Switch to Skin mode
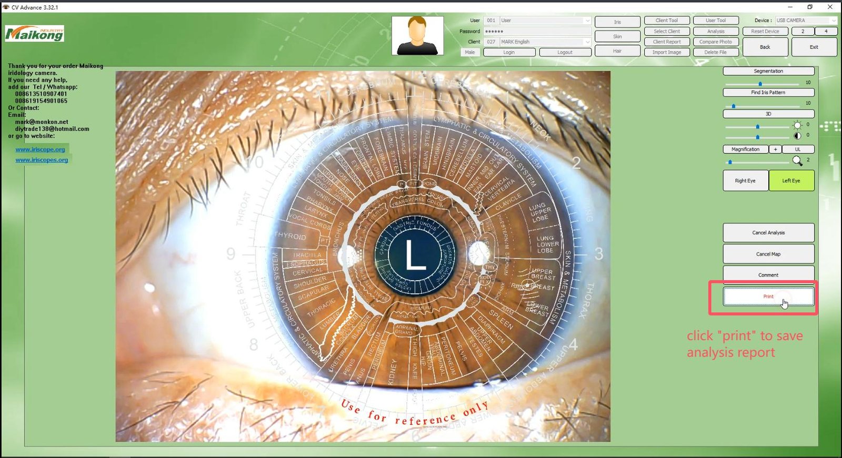This screenshot has height=458, width=842. pyautogui.click(x=617, y=36)
